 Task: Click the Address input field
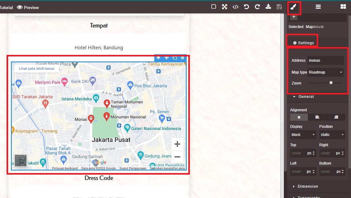[x=325, y=60]
